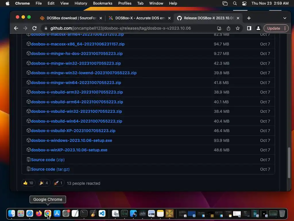Download dosbox-x-vsbuild-arm64 zip
This screenshot has width=294, height=221.
pos(77,102)
